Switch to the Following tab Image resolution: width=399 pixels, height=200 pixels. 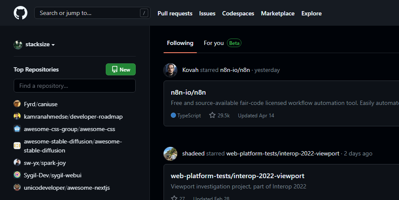(180, 43)
